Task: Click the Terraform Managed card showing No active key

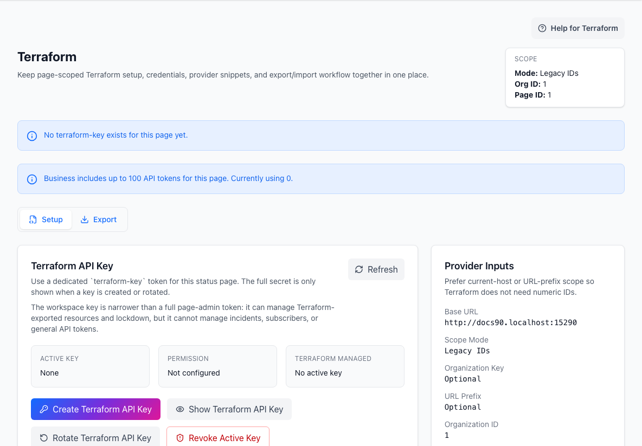Action: 345,366
